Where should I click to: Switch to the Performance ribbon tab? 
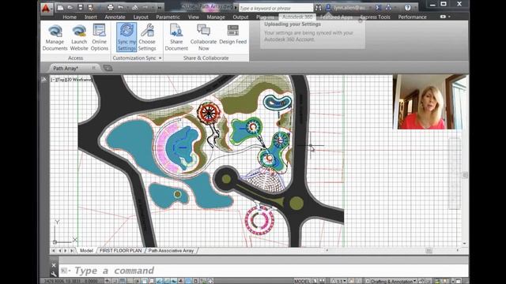coord(412,17)
